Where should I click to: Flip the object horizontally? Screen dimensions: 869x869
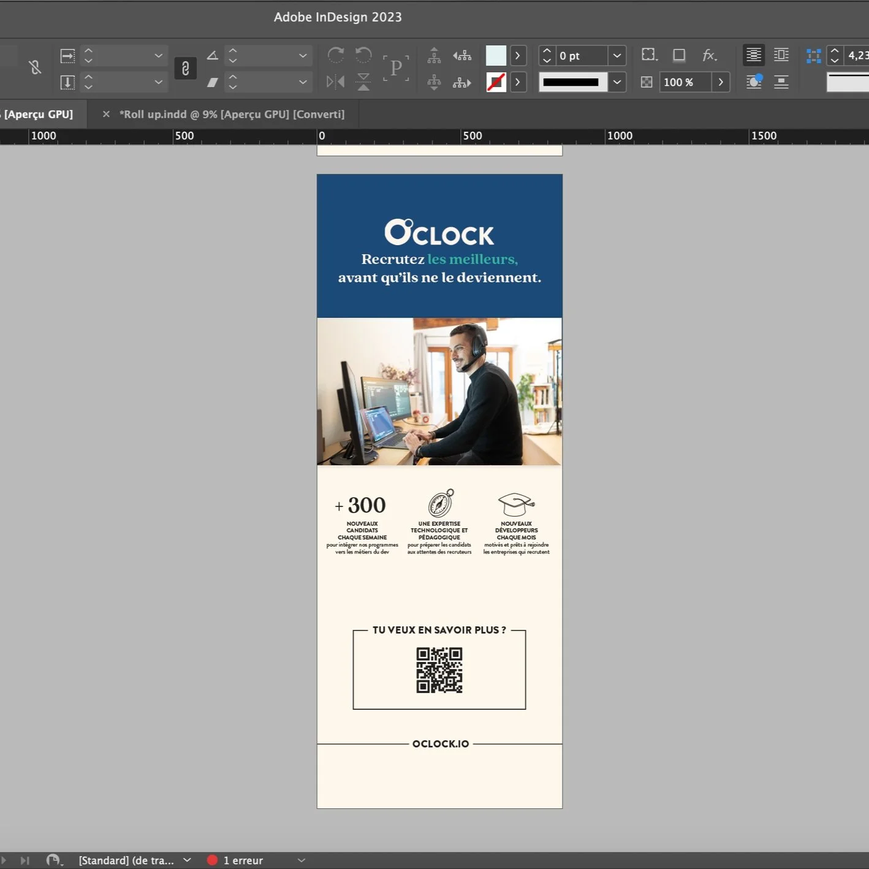[x=335, y=82]
